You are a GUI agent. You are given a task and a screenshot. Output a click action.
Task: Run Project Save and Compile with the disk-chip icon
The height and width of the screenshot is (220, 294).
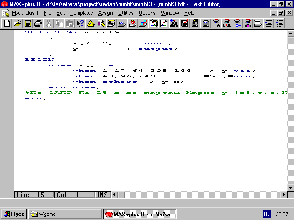tap(195, 23)
